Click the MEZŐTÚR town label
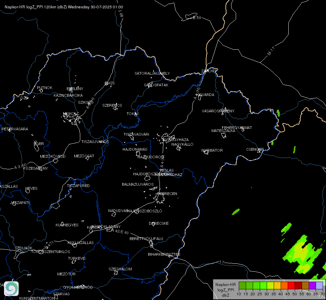326x300 pixels. pyautogui.click(x=66, y=274)
